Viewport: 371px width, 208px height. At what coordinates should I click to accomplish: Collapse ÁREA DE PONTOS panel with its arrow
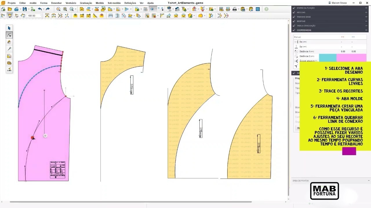click(x=369, y=181)
